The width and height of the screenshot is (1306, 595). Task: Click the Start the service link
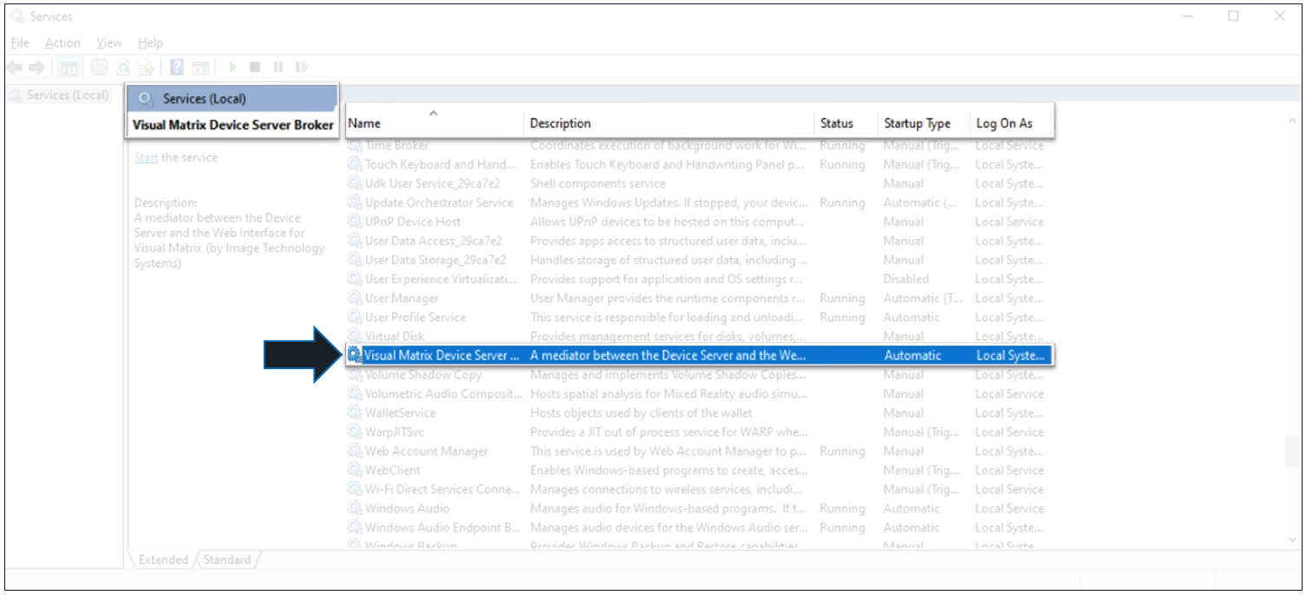(146, 158)
